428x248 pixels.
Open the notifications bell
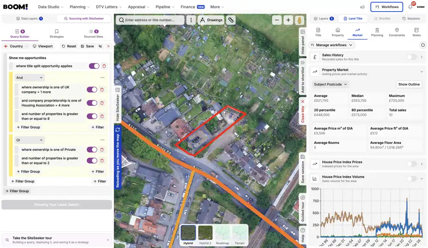410,7
